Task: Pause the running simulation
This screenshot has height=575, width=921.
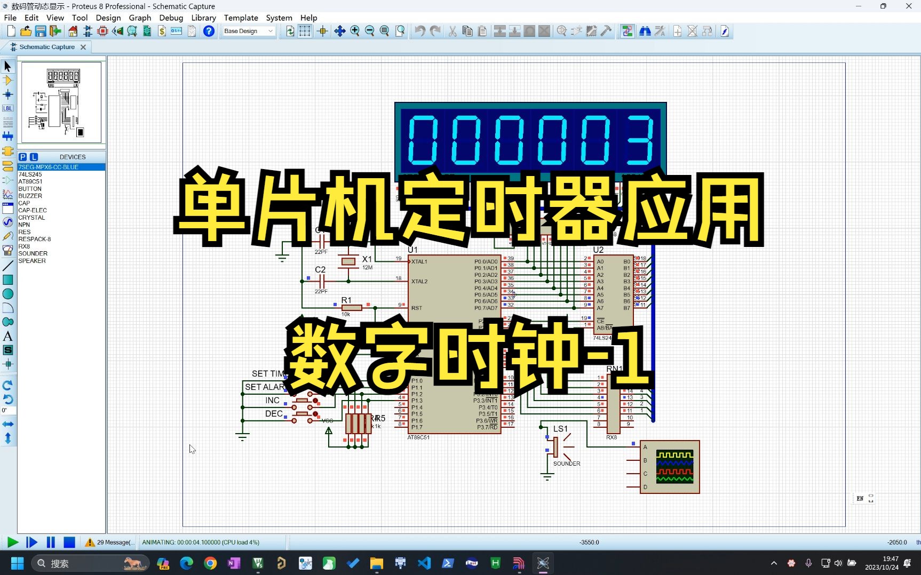Action: pyautogui.click(x=51, y=542)
